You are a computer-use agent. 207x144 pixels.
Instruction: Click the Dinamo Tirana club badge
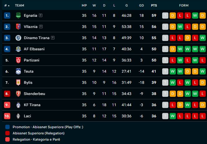click(x=18, y=38)
